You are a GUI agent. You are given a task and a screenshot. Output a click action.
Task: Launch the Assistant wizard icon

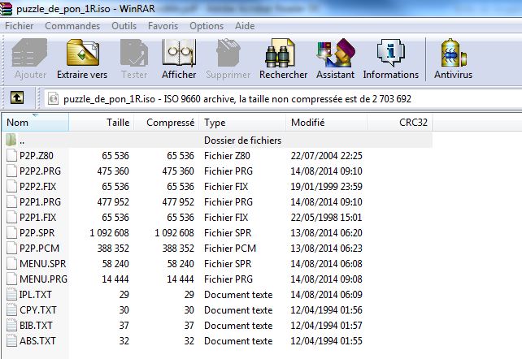pos(335,53)
